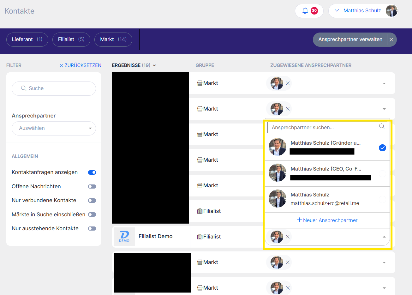Enable the Offene Nachrichten toggle
The image size is (412, 295).
pyautogui.click(x=92, y=187)
